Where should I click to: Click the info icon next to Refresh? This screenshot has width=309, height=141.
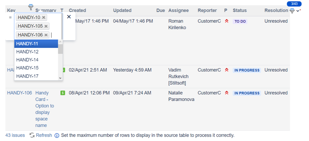(x=57, y=135)
